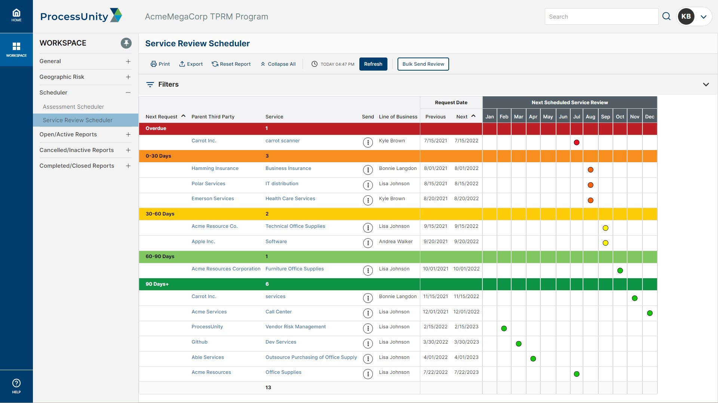
Task: Open send menu for Vendor Risk Management
Action: pos(368,328)
